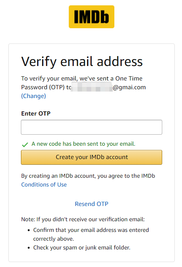Request a new code via Resend OTP
This screenshot has height=267, width=182.
pyautogui.click(x=92, y=204)
